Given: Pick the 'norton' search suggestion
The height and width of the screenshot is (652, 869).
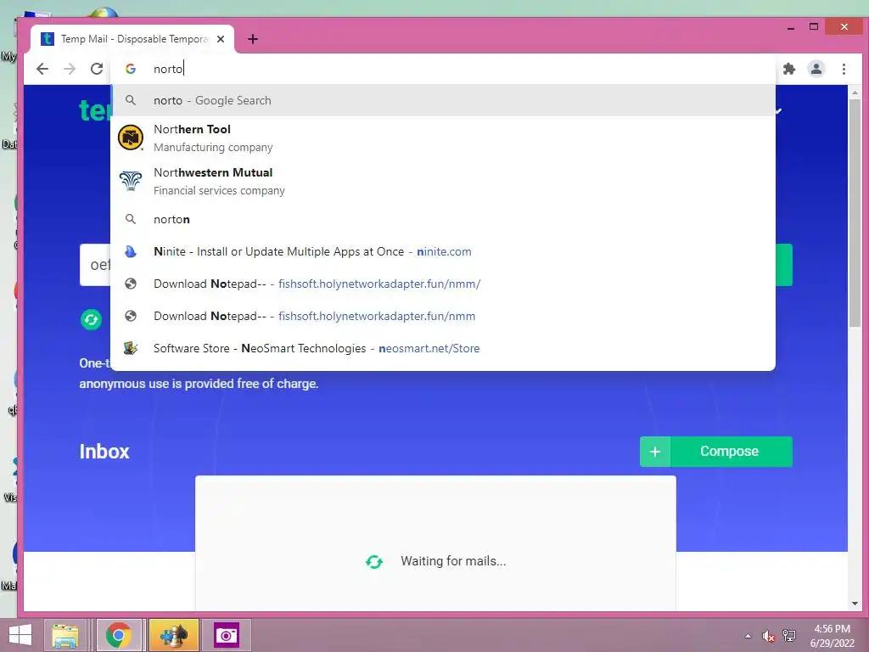Looking at the screenshot, I should pos(443,219).
